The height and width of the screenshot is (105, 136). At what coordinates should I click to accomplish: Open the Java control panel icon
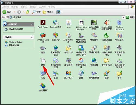click(69, 22)
